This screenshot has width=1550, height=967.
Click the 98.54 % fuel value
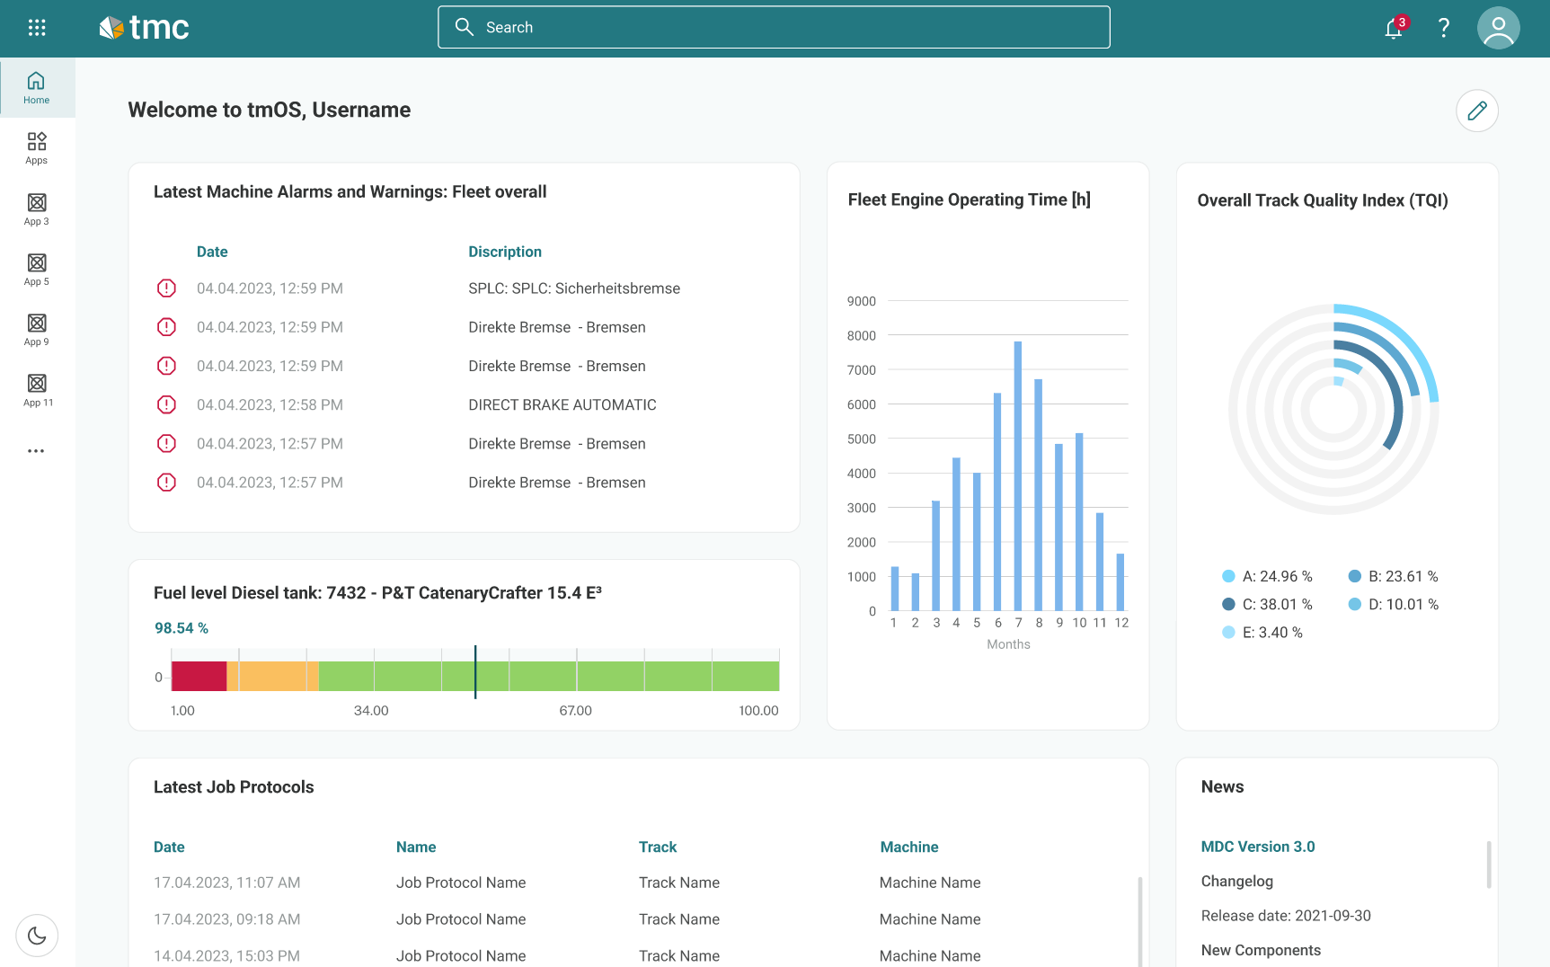(182, 628)
